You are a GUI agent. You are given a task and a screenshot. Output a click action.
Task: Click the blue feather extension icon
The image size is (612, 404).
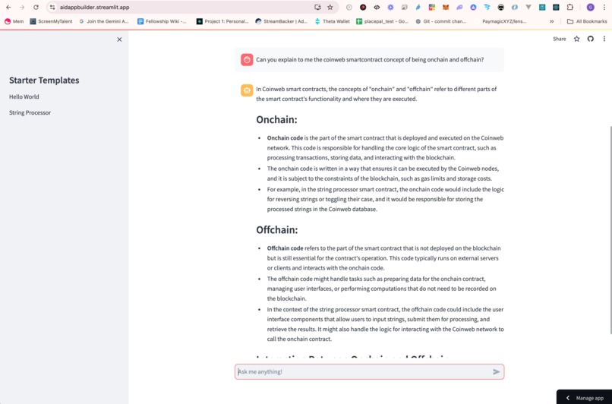418,7
